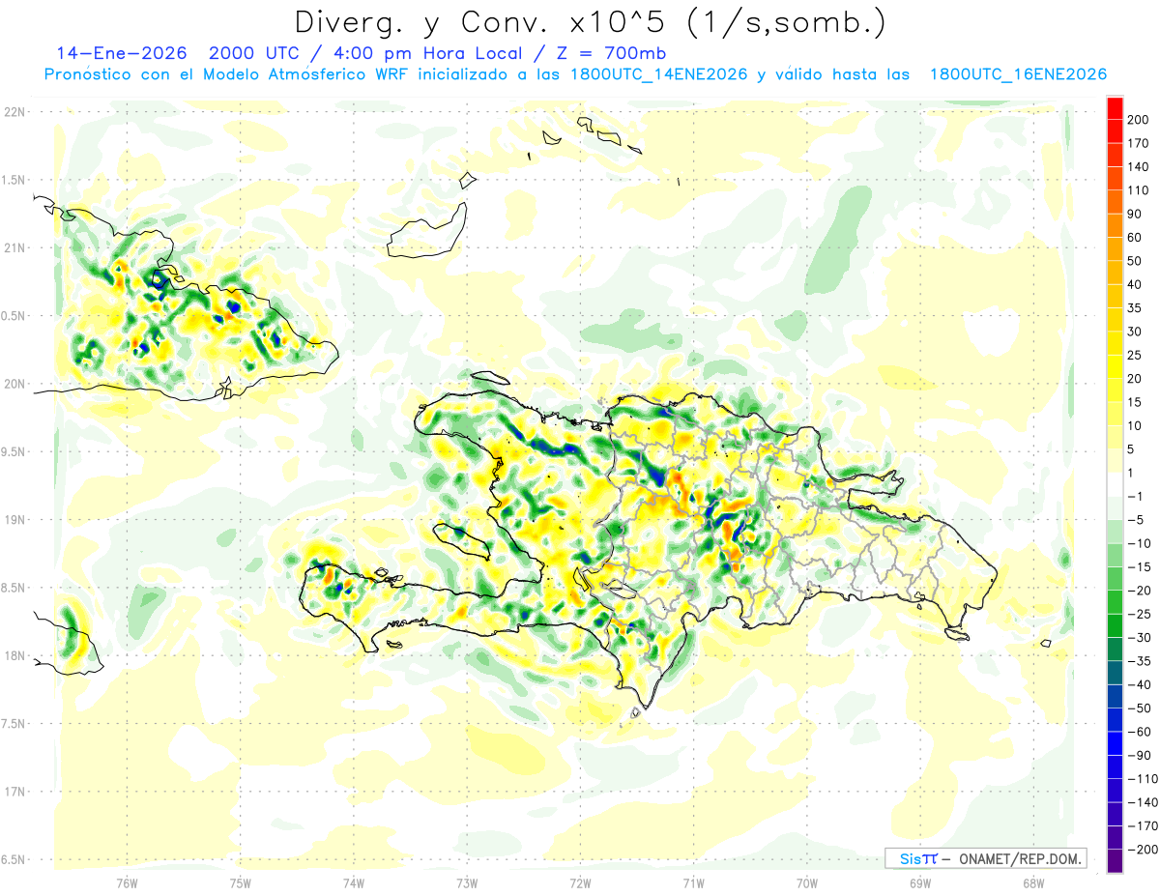The width and height of the screenshot is (1160, 896).
Task: Click the dark purple swatch below -200
Action: (1115, 861)
